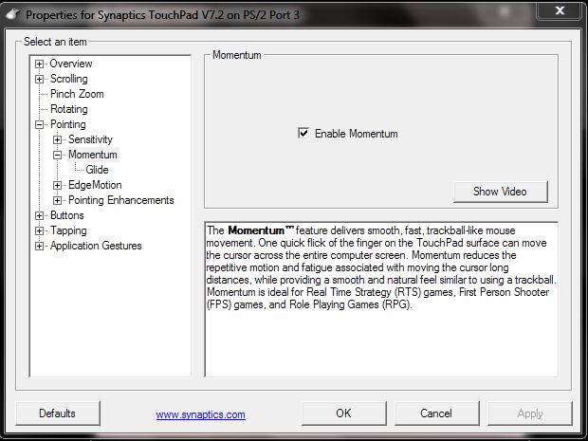Select Pointing in the tree
The width and height of the screenshot is (588, 441).
(x=68, y=124)
